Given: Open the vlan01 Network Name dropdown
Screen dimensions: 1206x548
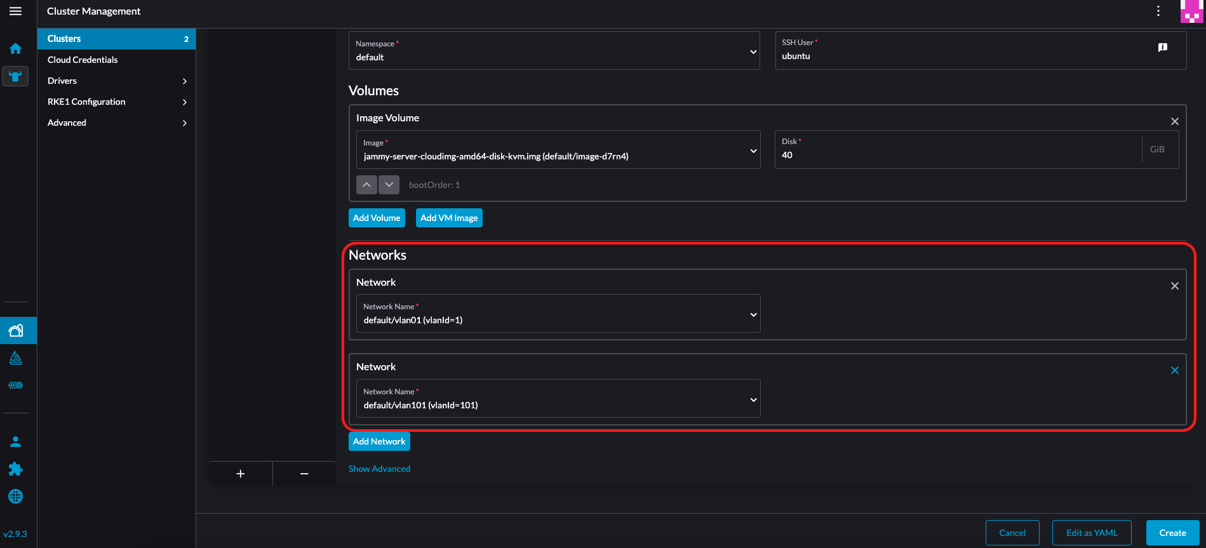Looking at the screenshot, I should [558, 314].
